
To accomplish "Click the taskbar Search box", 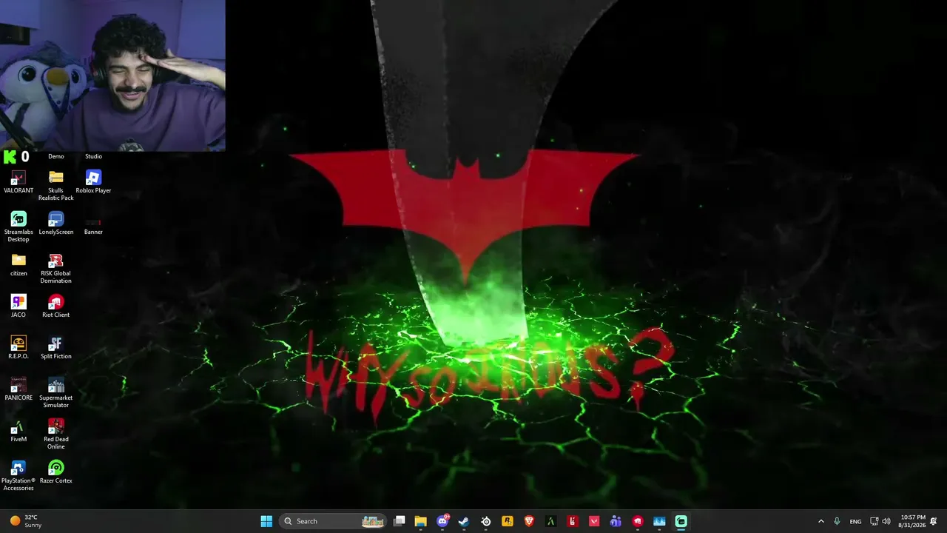I will [x=334, y=521].
